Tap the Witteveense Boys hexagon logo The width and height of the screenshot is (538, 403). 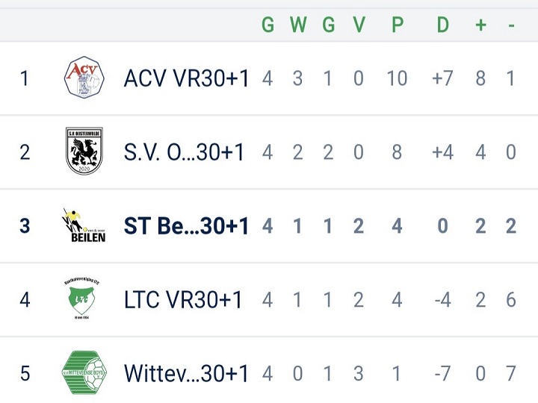tap(84, 372)
